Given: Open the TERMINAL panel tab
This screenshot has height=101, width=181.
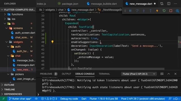Looking at the screenshot, I should (104, 74).
